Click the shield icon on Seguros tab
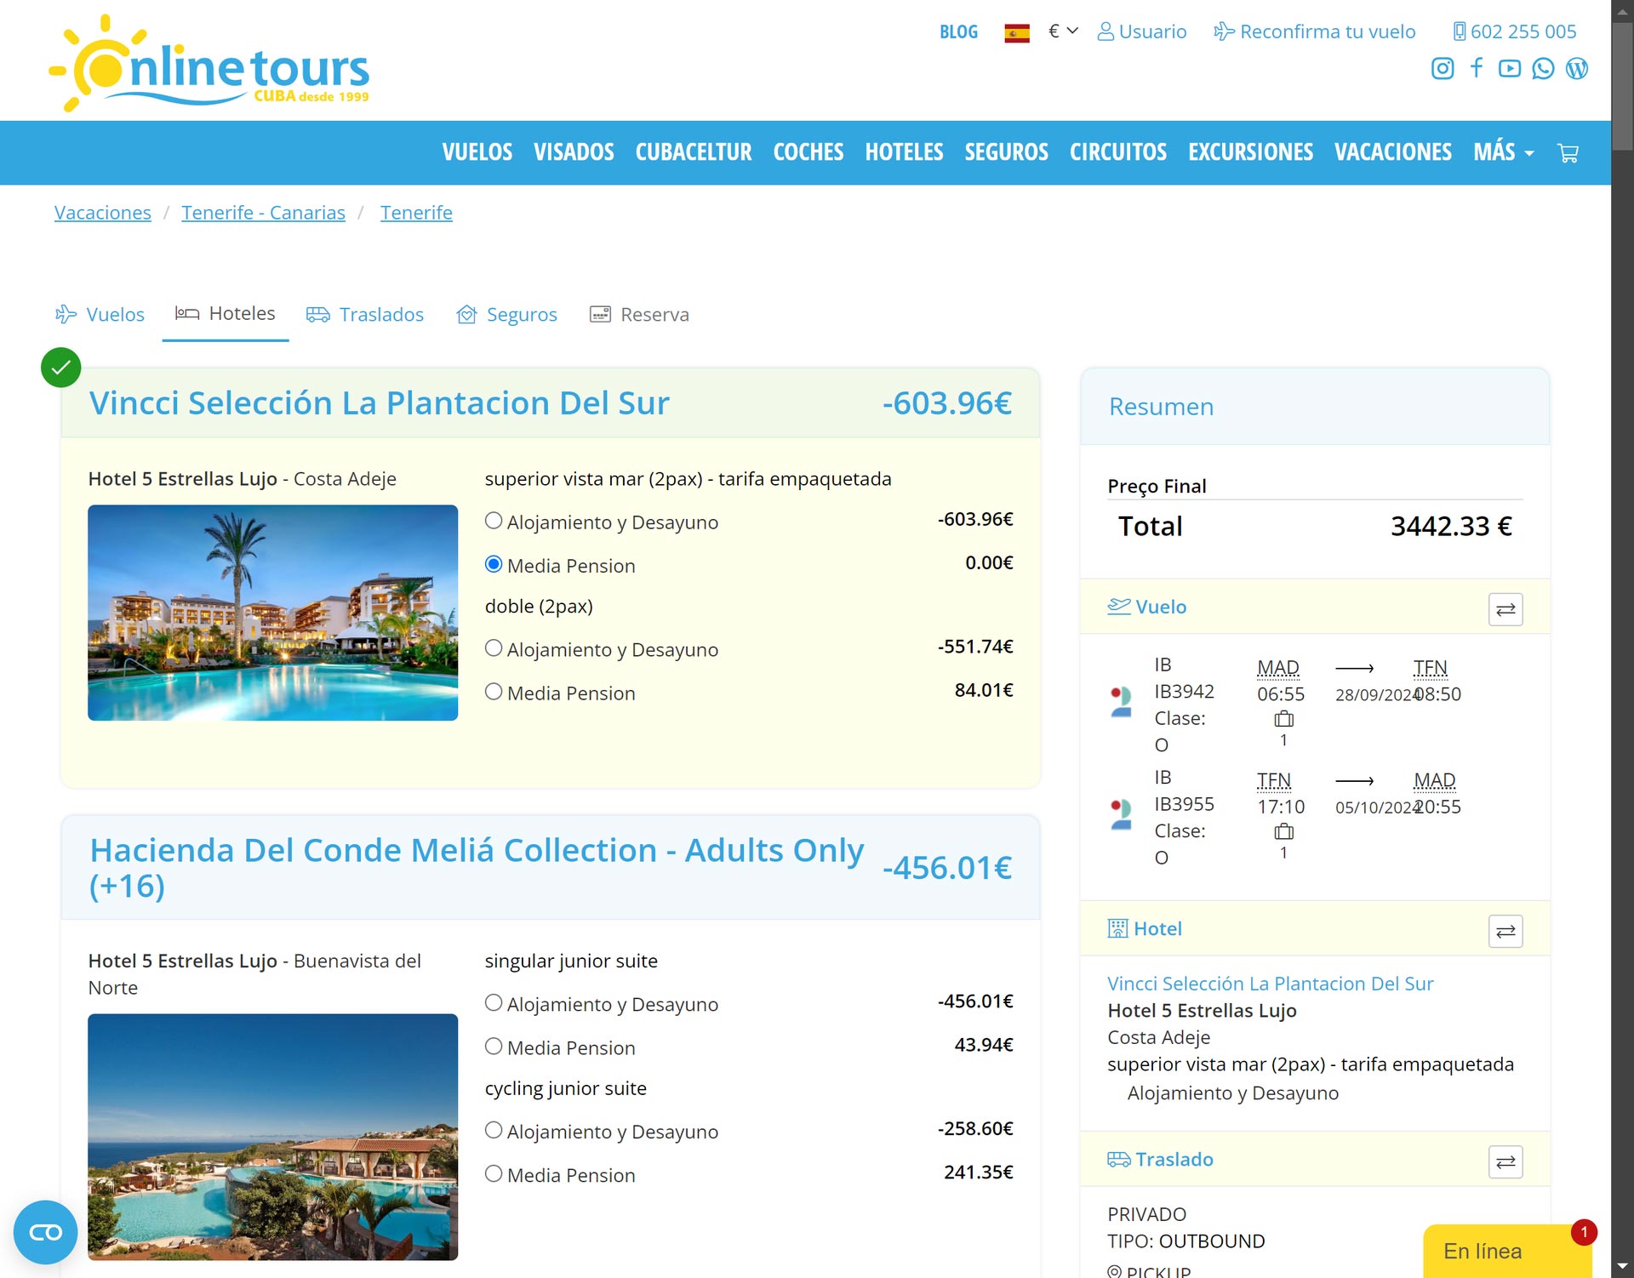1634x1278 pixels. tap(466, 315)
